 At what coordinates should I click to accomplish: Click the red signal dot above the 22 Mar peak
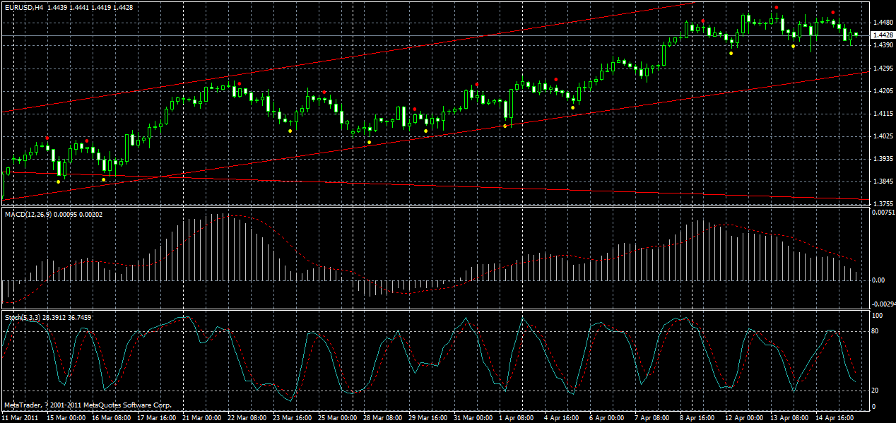pos(238,82)
